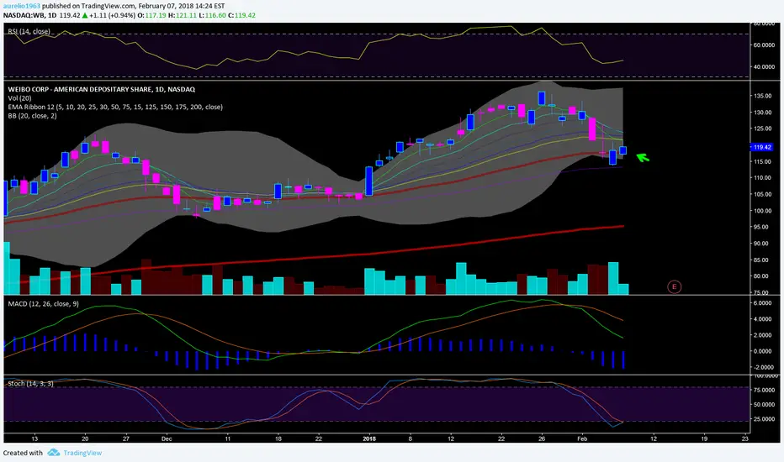Click the Feb label on date axis
The width and height of the screenshot is (784, 462).
pyautogui.click(x=582, y=439)
